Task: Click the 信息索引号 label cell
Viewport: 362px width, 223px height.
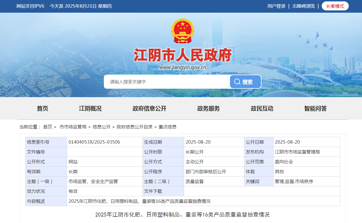Action: click(46, 142)
